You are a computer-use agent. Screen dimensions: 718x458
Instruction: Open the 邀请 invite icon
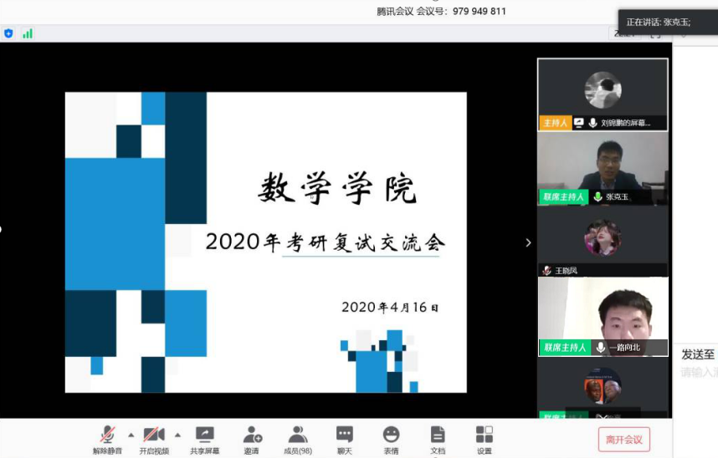click(252, 439)
